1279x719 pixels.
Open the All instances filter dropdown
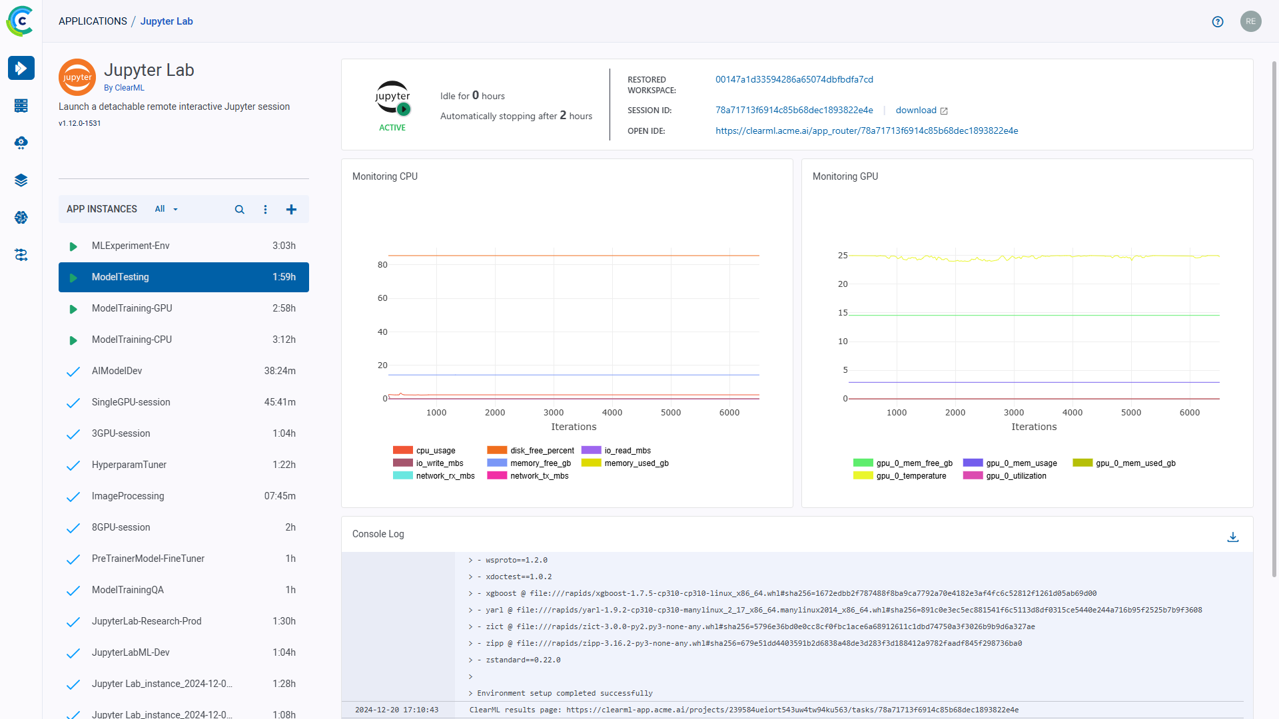(164, 209)
